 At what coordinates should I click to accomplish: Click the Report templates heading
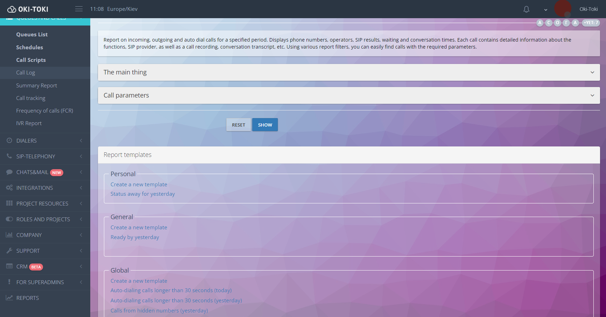(x=127, y=155)
